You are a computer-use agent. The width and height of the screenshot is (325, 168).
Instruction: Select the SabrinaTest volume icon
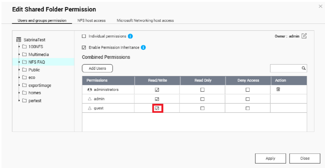click(19, 40)
